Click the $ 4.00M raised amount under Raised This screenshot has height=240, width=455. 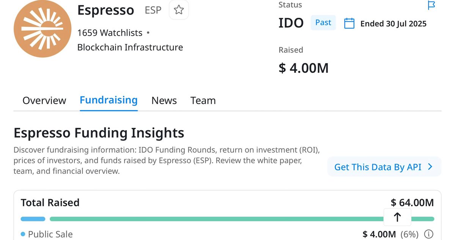304,68
